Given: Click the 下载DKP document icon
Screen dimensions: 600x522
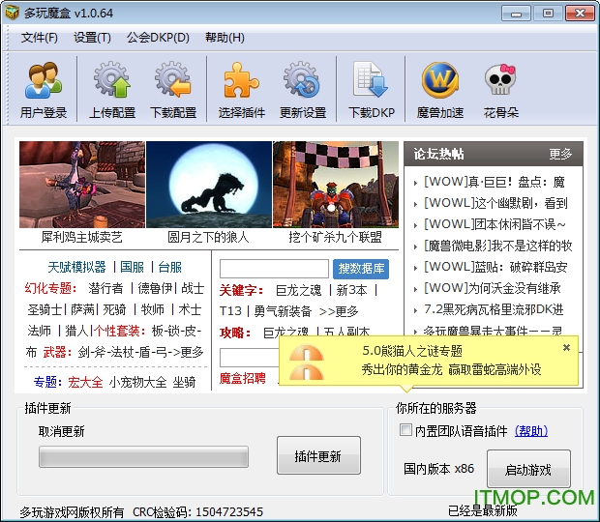Looking at the screenshot, I should tap(372, 90).
